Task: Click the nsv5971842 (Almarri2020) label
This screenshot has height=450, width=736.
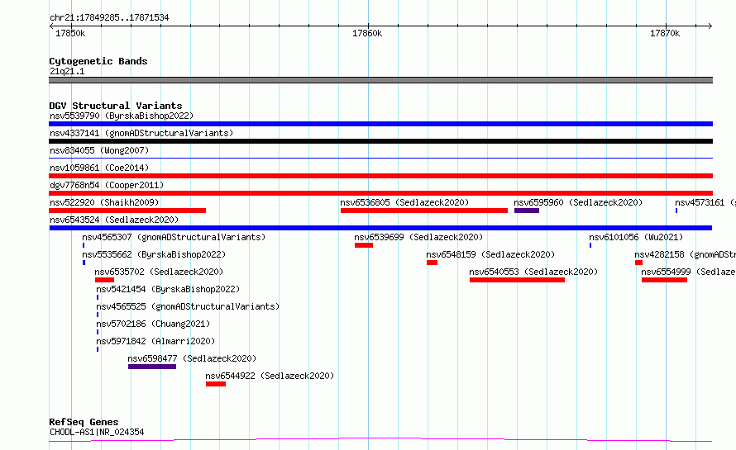Action: 155,341
